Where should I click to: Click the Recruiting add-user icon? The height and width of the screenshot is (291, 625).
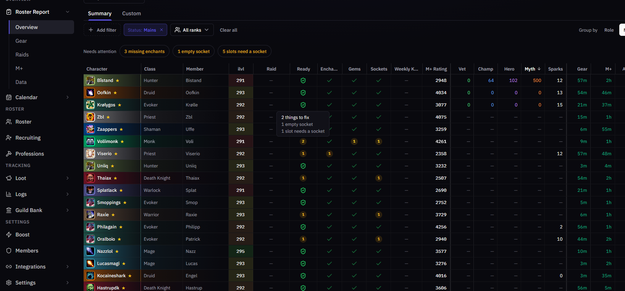(9, 138)
